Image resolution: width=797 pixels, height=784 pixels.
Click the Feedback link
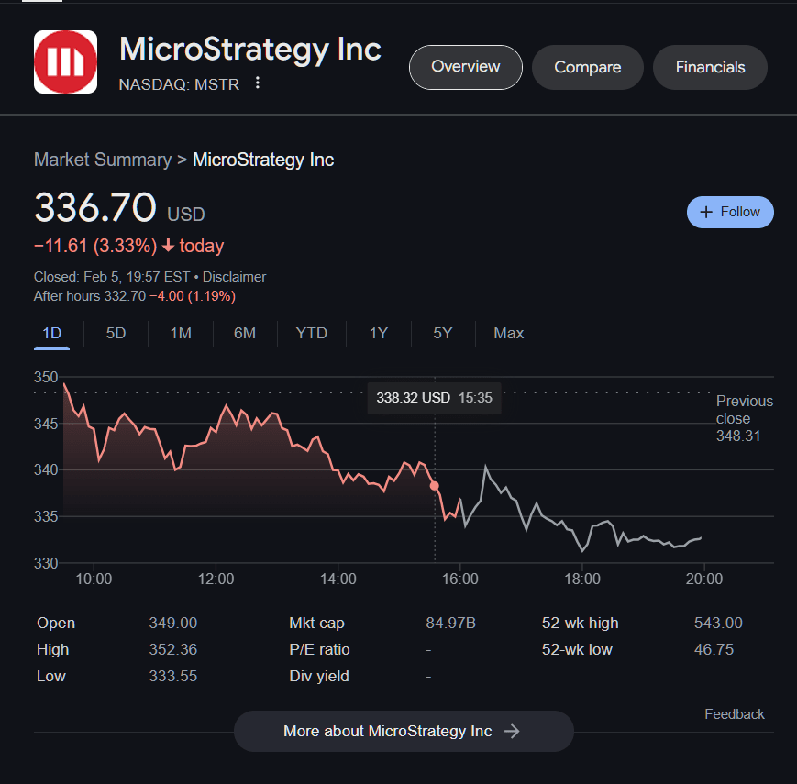[734, 714]
